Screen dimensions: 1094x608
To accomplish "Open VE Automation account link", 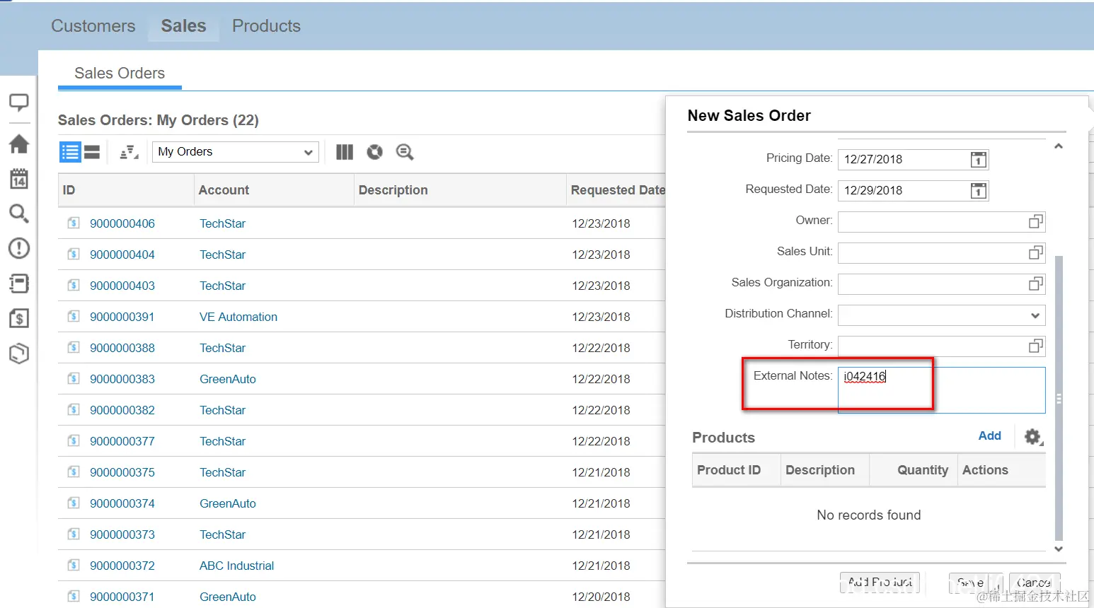I will [x=238, y=317].
